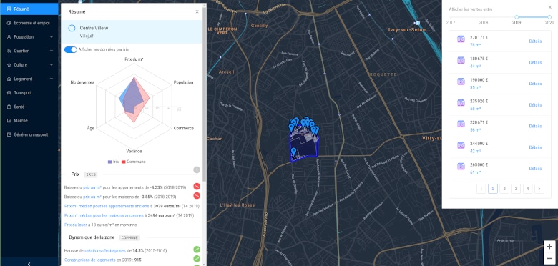Toggle Afficher les données par iris switch
Screen dimensions: 558x266
(x=70, y=49)
